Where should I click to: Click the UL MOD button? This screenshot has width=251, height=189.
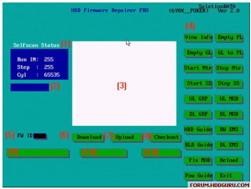point(229,99)
